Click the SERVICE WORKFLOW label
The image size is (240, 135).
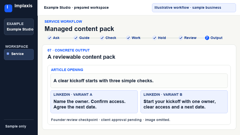[x=63, y=21]
